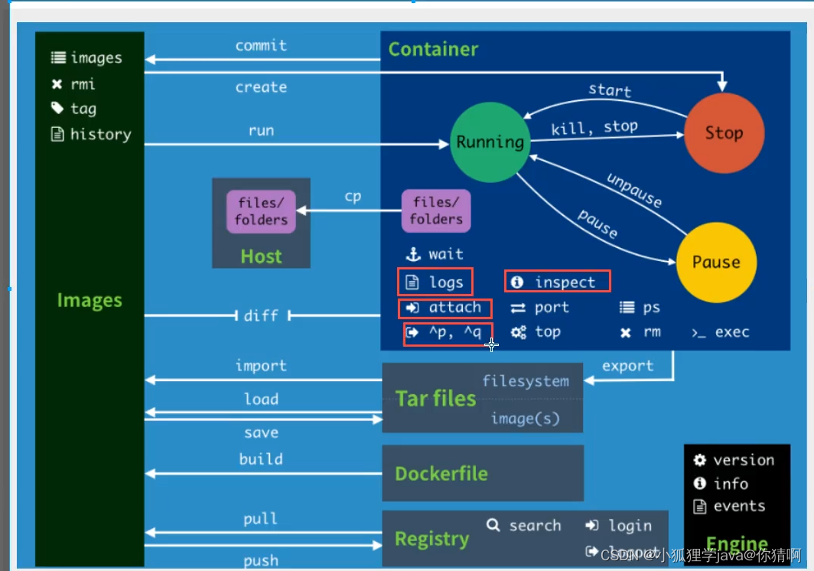Click the arrow icon beside attach

pos(412,308)
